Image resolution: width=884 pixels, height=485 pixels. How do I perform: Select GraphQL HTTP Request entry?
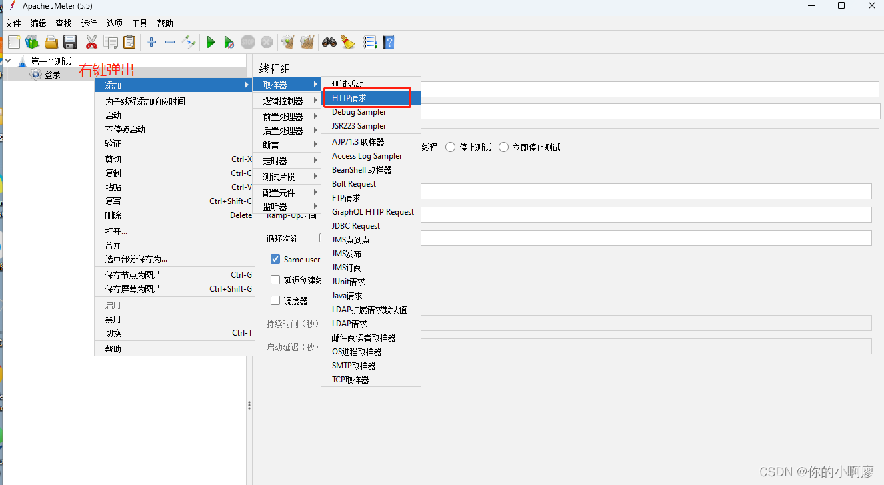371,212
